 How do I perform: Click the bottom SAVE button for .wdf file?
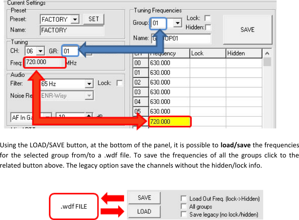(144, 198)
